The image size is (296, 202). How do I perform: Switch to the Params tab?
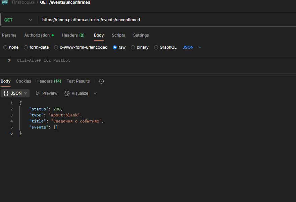tap(9, 35)
